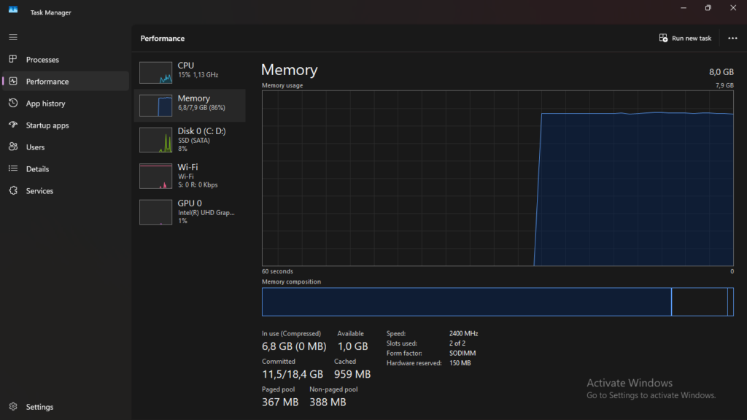This screenshot has height=420, width=747.
Task: Toggle the hamburger navigation menu
Action: 13,37
